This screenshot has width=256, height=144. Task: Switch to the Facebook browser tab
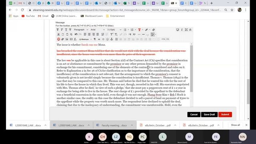pyautogui.click(x=41, y=3)
